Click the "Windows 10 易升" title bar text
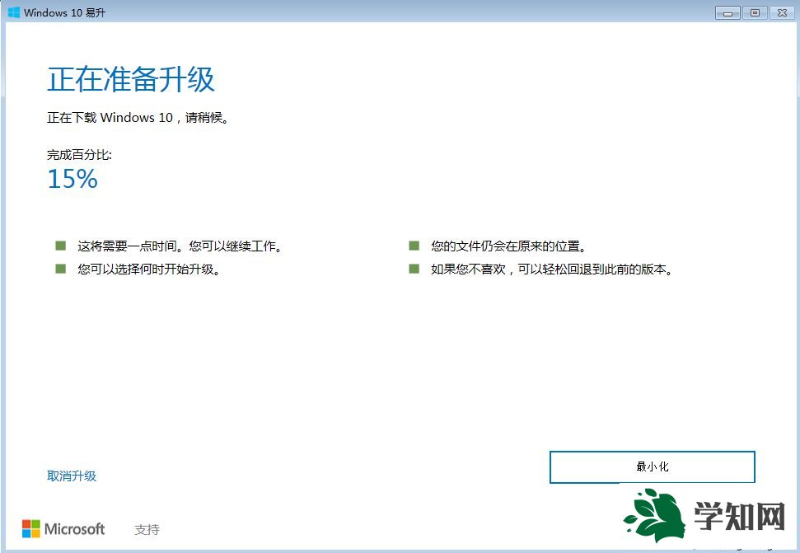The height and width of the screenshot is (553, 800). pyautogui.click(x=63, y=12)
